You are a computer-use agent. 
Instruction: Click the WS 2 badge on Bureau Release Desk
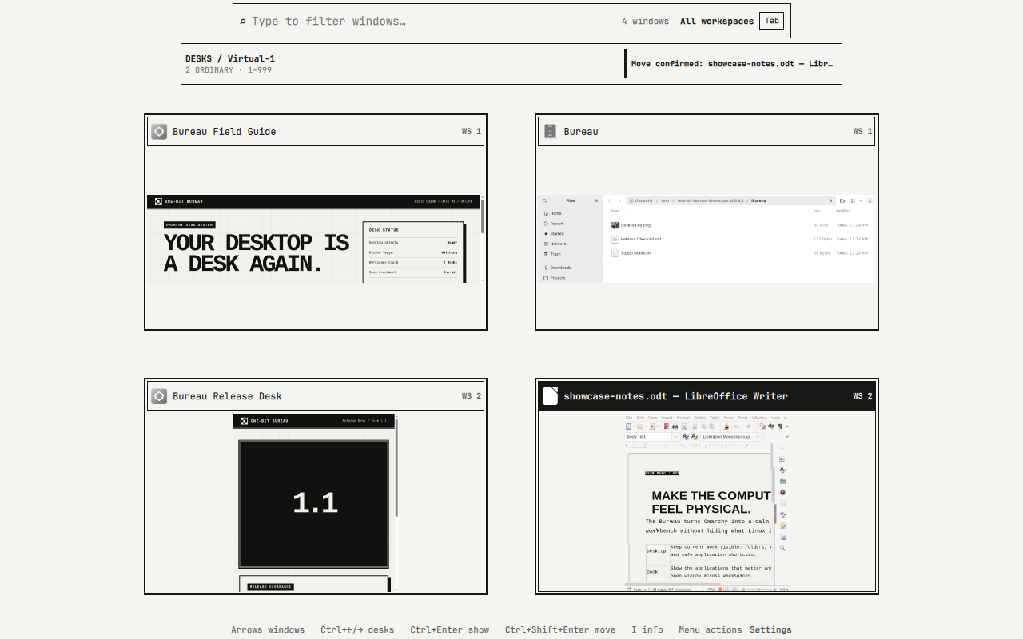point(472,396)
